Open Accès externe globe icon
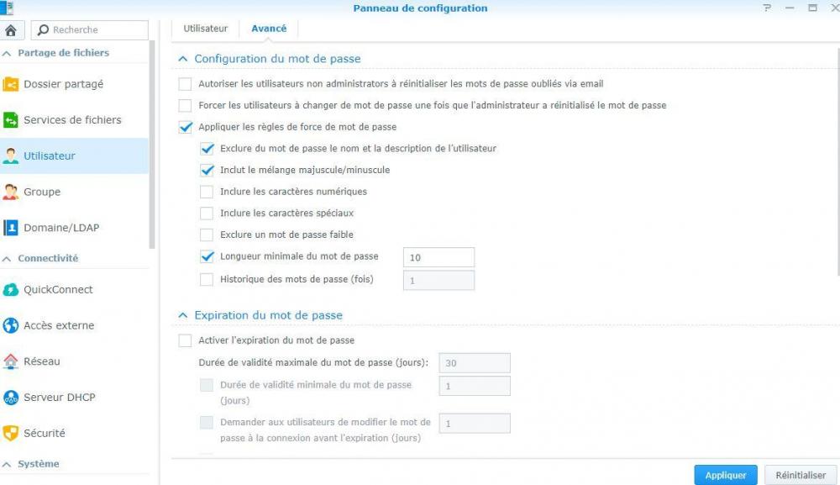The image size is (840, 485). tap(11, 325)
